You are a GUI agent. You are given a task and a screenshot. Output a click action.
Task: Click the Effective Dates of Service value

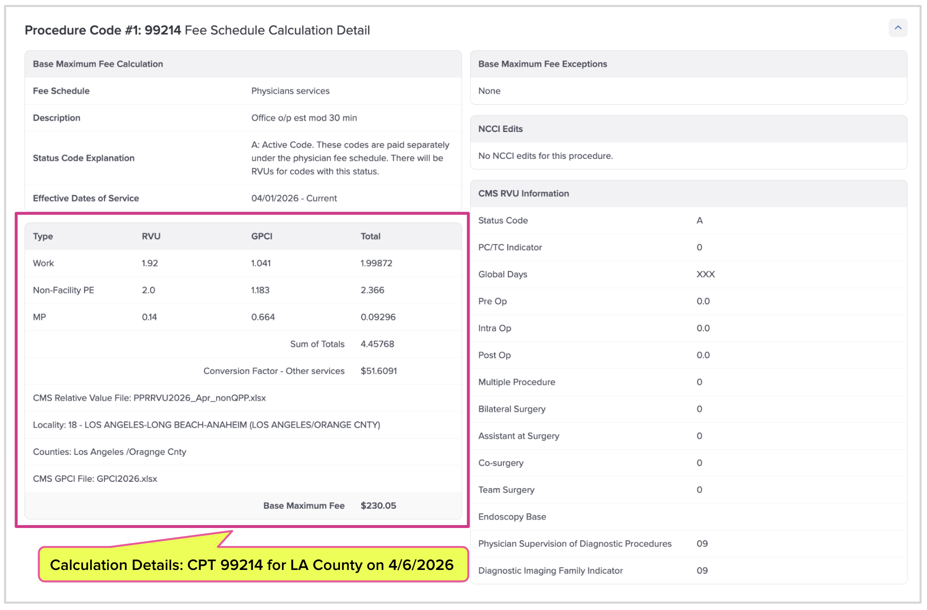[x=294, y=198]
